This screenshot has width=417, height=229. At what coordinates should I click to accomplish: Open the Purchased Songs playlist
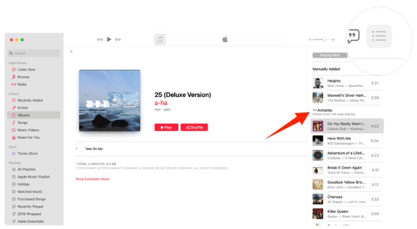pyautogui.click(x=31, y=199)
